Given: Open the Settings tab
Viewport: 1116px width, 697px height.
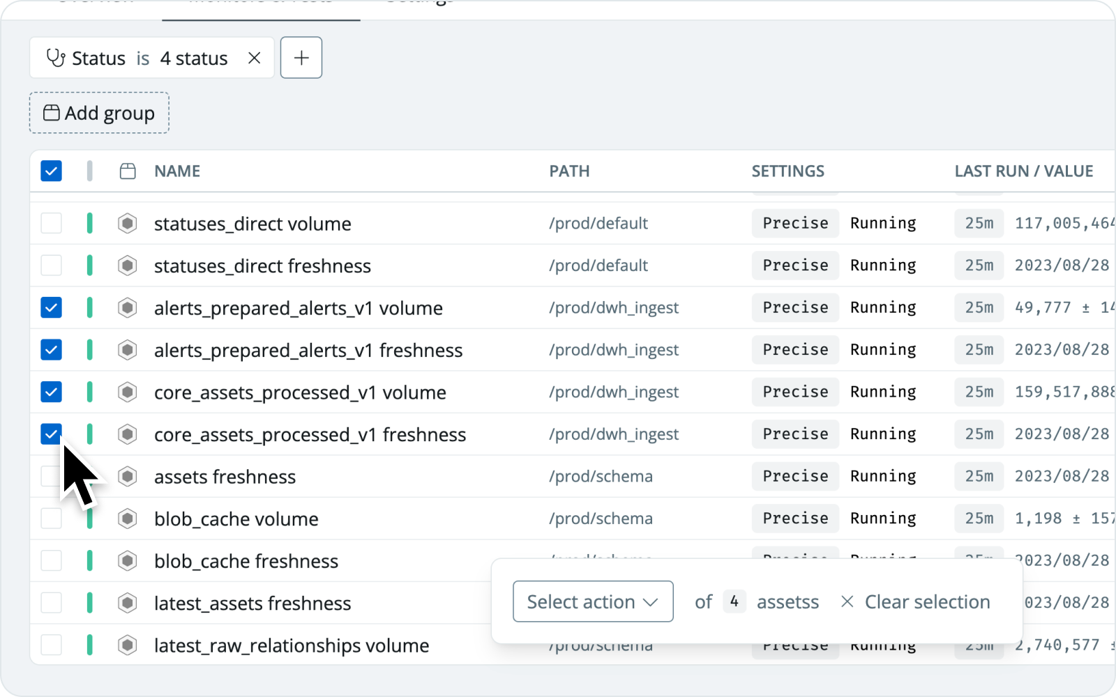Looking at the screenshot, I should tap(417, 3).
